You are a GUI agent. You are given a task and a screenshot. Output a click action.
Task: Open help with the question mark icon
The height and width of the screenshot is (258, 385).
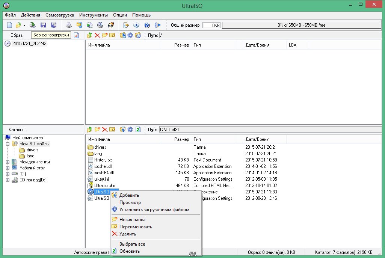point(147,25)
